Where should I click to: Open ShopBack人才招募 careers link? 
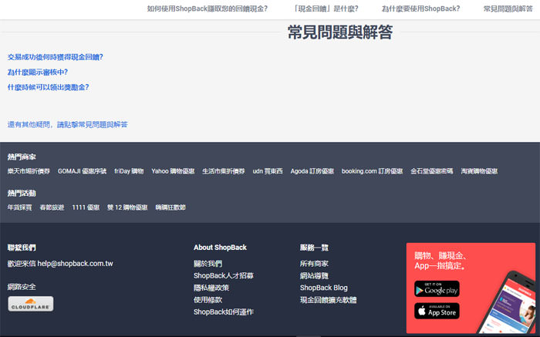pyautogui.click(x=224, y=276)
